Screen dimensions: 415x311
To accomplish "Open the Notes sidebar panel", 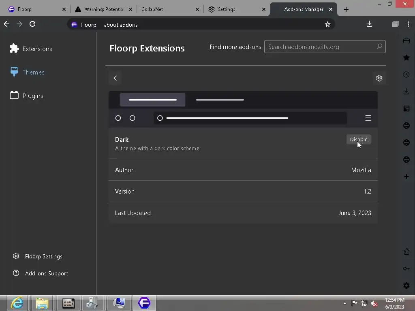I will click(406, 109).
